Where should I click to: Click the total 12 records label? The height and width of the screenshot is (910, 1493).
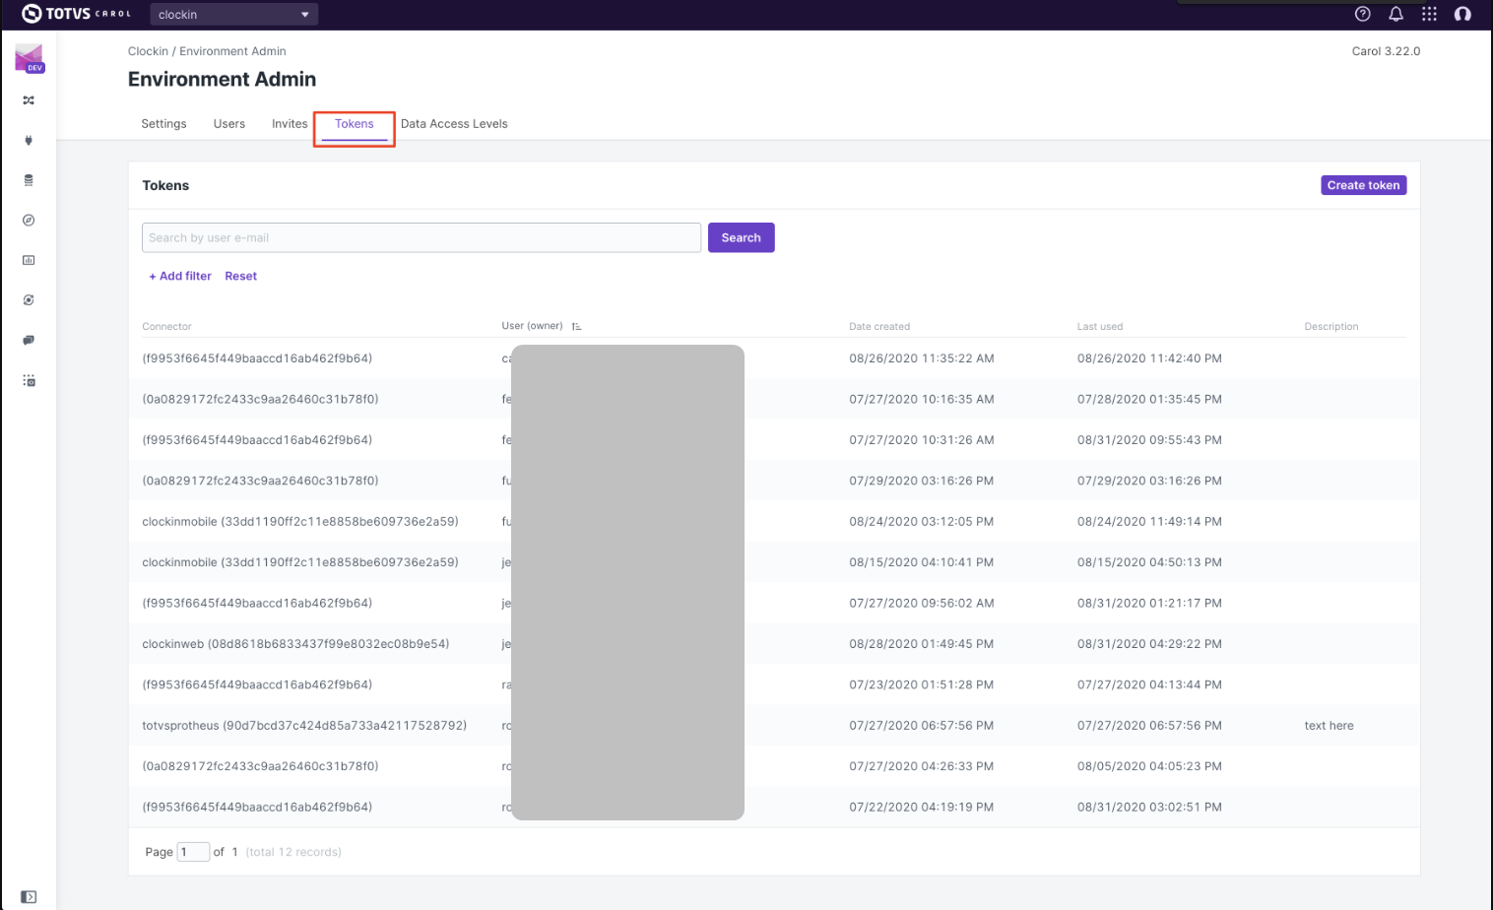click(x=293, y=852)
